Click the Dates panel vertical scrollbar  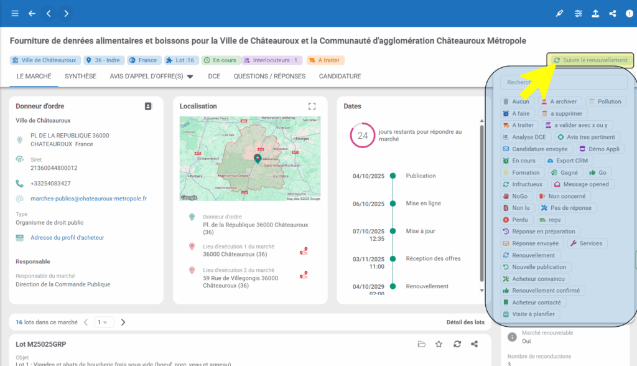(x=481, y=205)
